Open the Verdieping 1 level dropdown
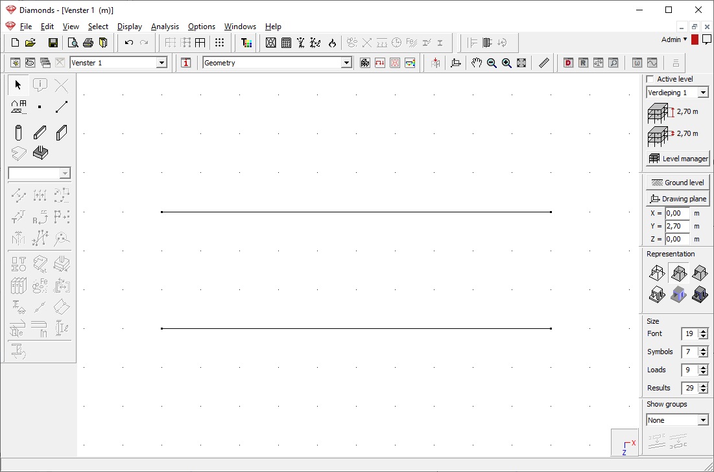The image size is (714, 472). tap(704, 93)
